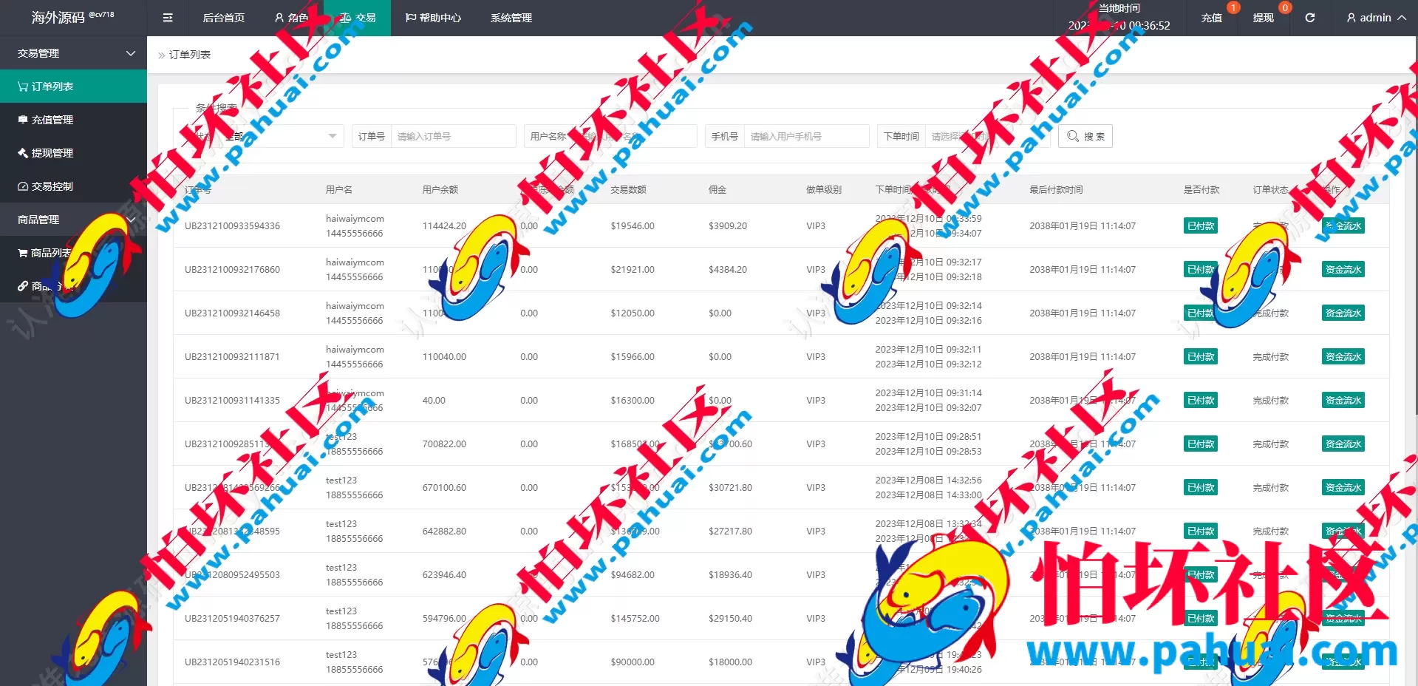Expand the admin account dropdown

(1375, 18)
